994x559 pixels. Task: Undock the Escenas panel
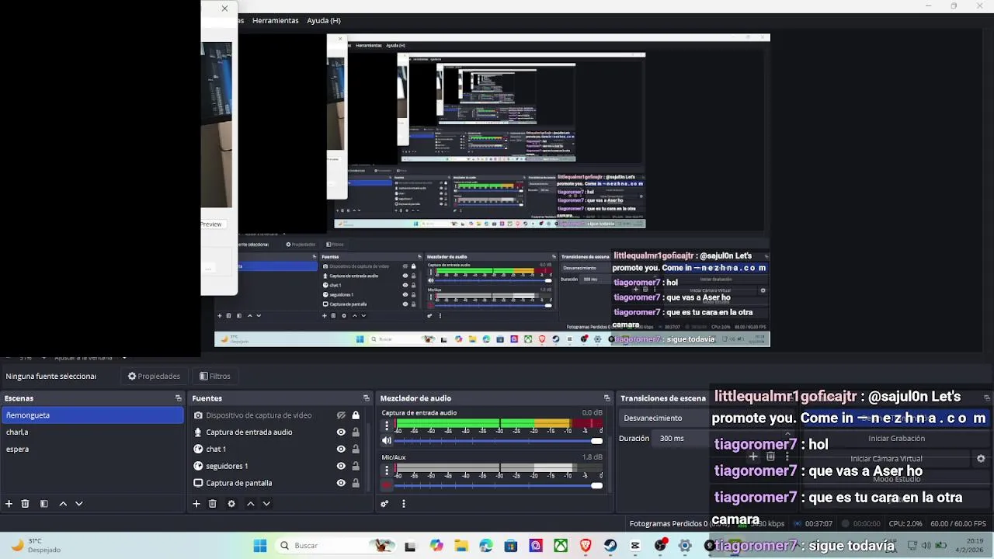pos(179,398)
